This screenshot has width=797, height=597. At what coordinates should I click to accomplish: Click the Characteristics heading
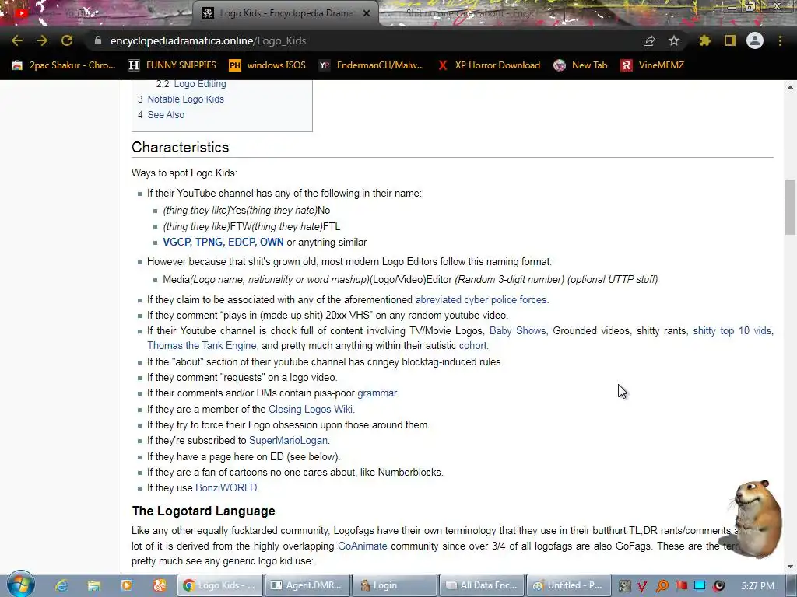coord(180,147)
